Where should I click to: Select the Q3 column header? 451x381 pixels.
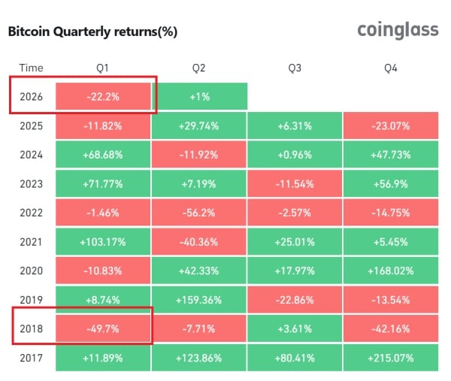point(295,68)
